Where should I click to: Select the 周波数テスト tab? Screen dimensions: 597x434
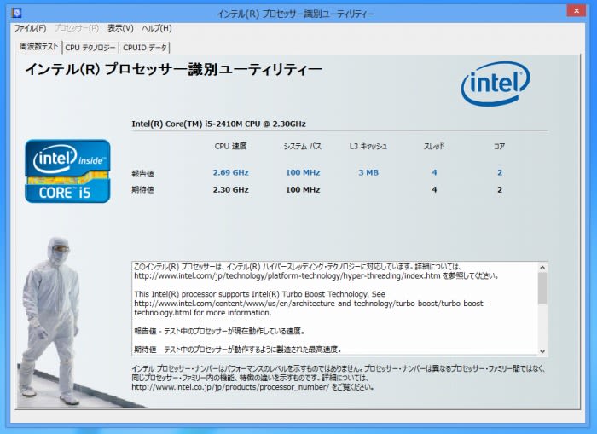point(39,47)
